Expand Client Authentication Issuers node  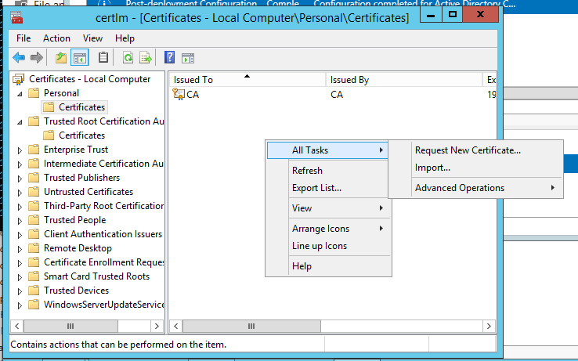coord(20,235)
